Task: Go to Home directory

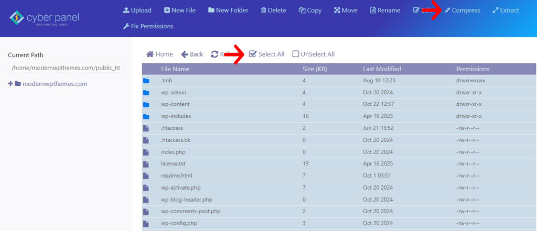Action: point(159,54)
